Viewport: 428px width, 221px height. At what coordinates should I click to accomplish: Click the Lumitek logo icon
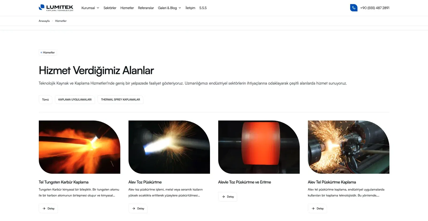tap(41, 7)
